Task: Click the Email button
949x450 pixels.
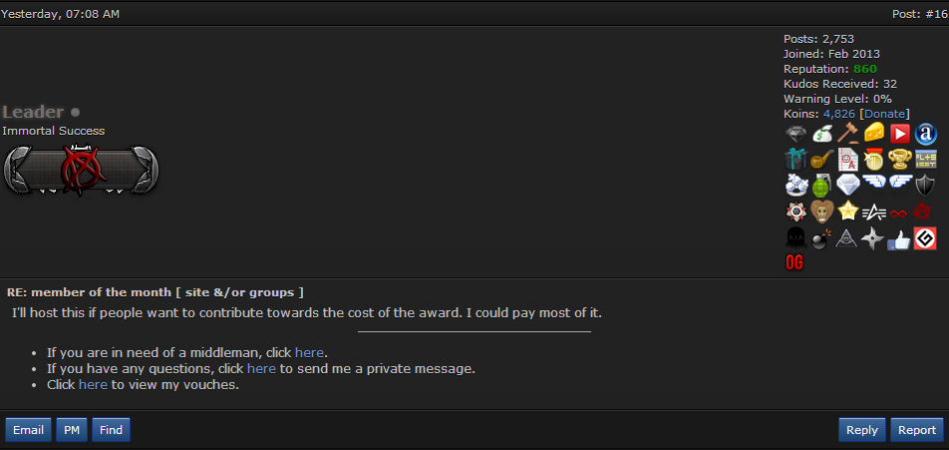Action: (x=28, y=430)
